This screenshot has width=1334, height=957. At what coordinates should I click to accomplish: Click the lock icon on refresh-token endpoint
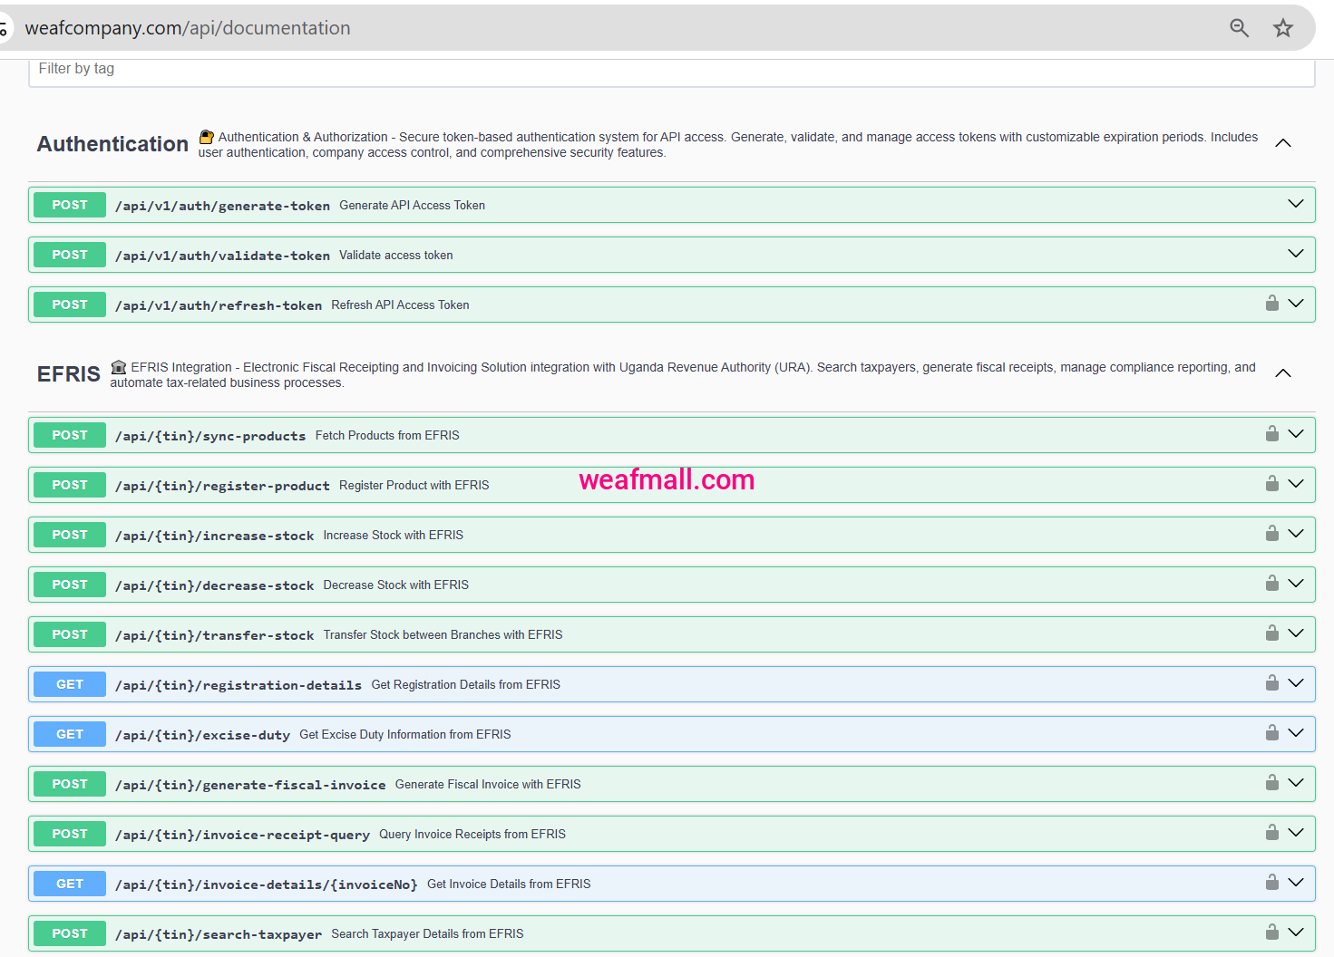point(1271,304)
